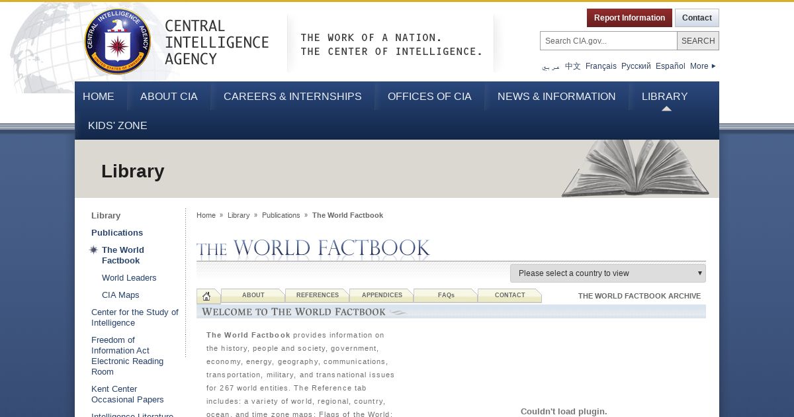Switch language to Chinese
This screenshot has width=794, height=417.
pos(572,66)
